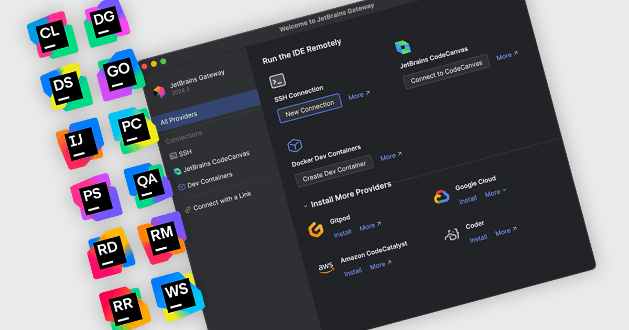Click the Aqua QA product icon
Viewport: 629px width, 330px height.
click(147, 185)
